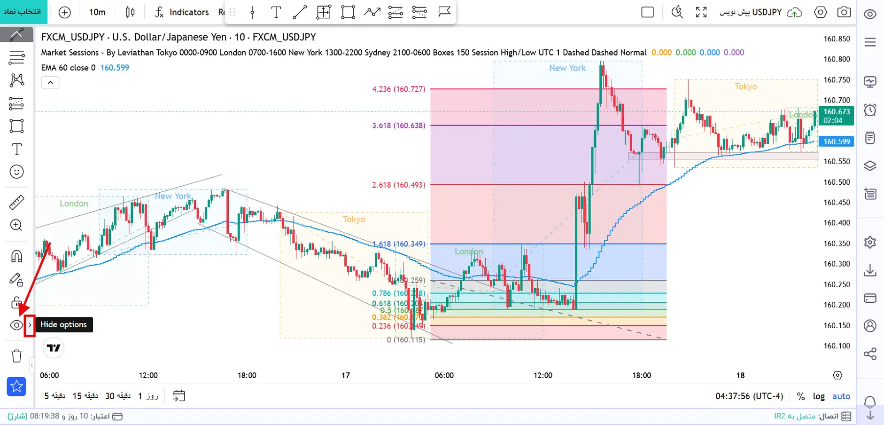This screenshot has height=425, width=884.
Task: Switch to the 1-day range tab
Action: pos(148,396)
